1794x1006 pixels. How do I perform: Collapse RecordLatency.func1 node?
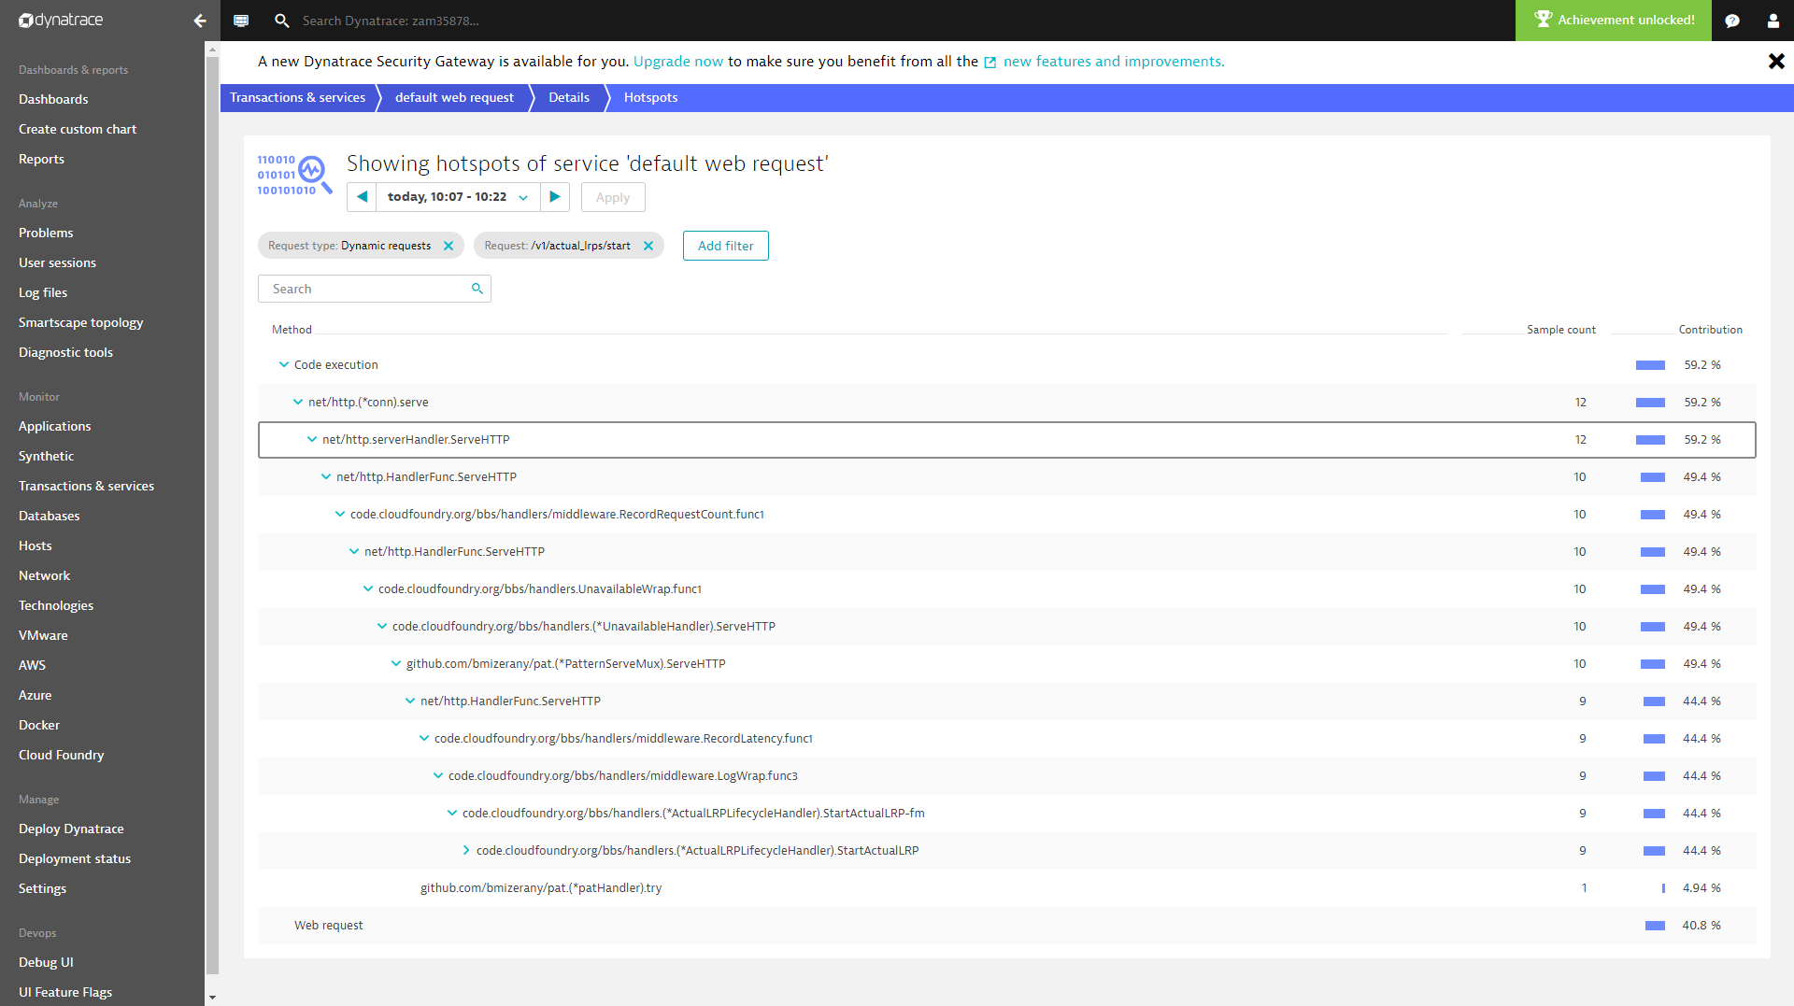pos(424,739)
